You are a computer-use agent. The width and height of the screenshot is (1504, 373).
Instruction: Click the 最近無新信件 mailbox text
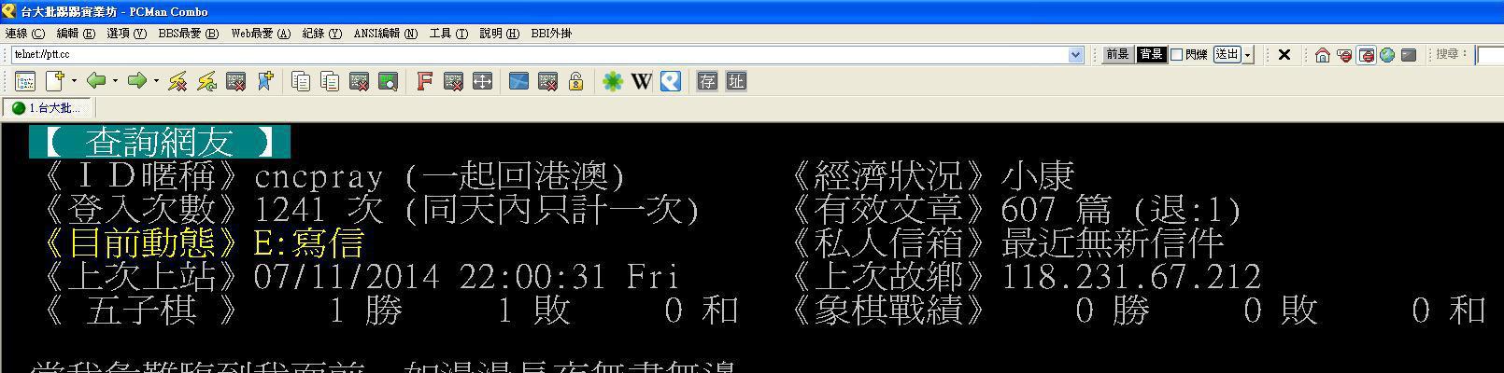point(1113,243)
